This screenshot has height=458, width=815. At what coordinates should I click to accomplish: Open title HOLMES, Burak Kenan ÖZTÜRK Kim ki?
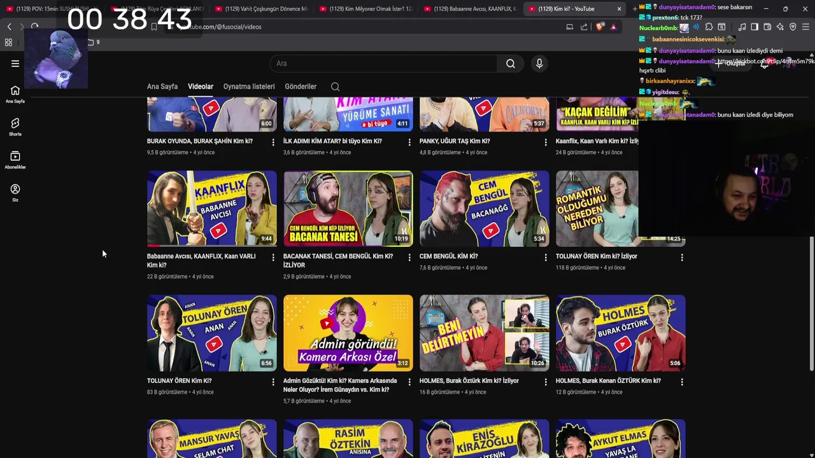pyautogui.click(x=608, y=381)
